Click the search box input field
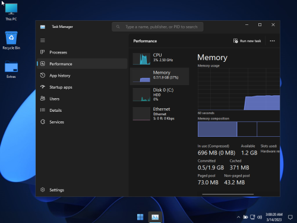The width and height of the screenshot is (297, 223). [157, 27]
